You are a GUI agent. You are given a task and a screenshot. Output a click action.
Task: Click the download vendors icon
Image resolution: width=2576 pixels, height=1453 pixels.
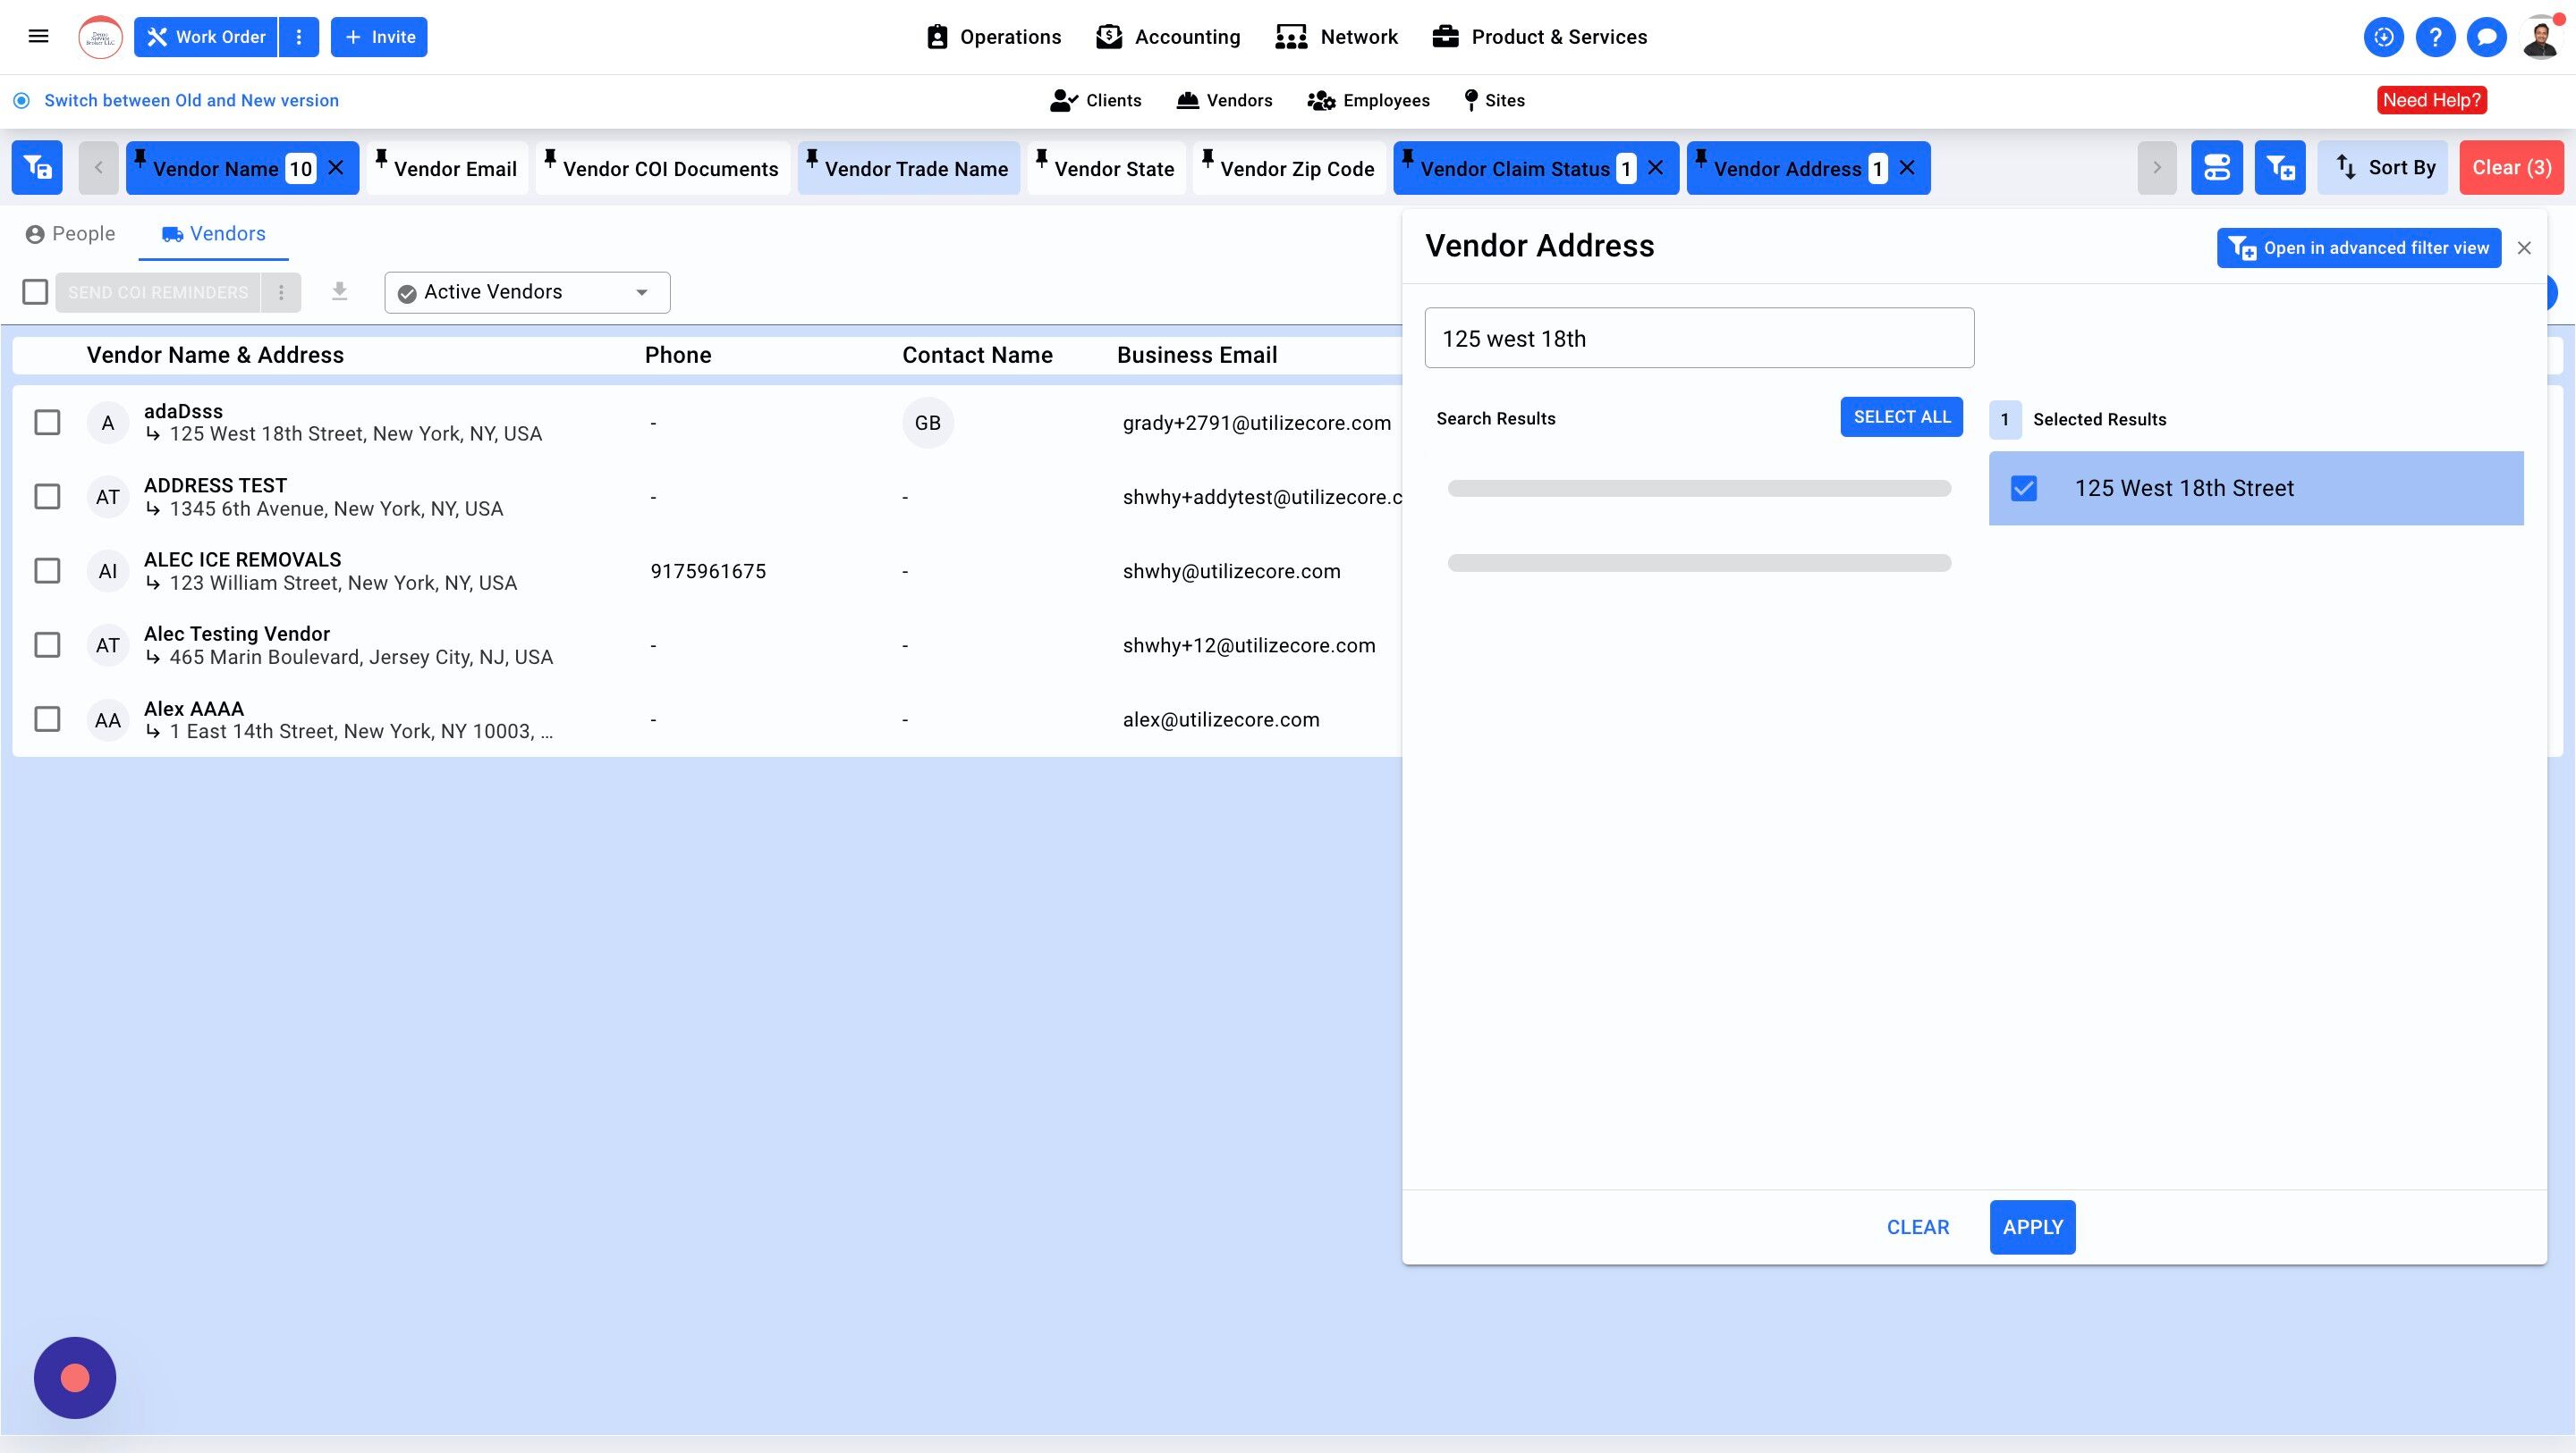tap(340, 292)
